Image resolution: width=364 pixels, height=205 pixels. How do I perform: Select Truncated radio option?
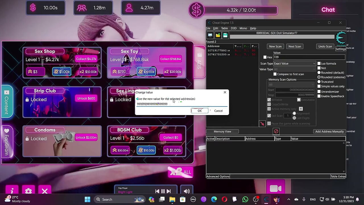tap(319, 82)
